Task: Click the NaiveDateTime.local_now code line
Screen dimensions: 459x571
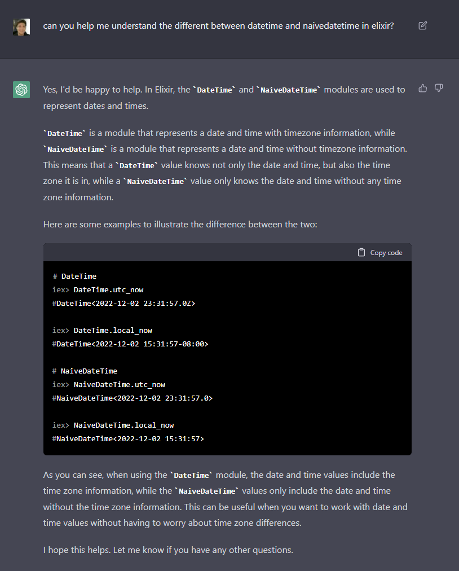Action: [x=113, y=425]
